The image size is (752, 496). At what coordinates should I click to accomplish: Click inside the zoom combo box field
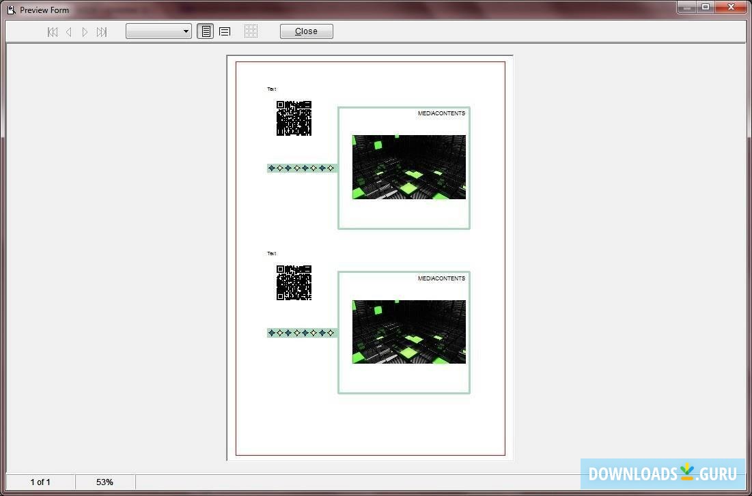154,31
